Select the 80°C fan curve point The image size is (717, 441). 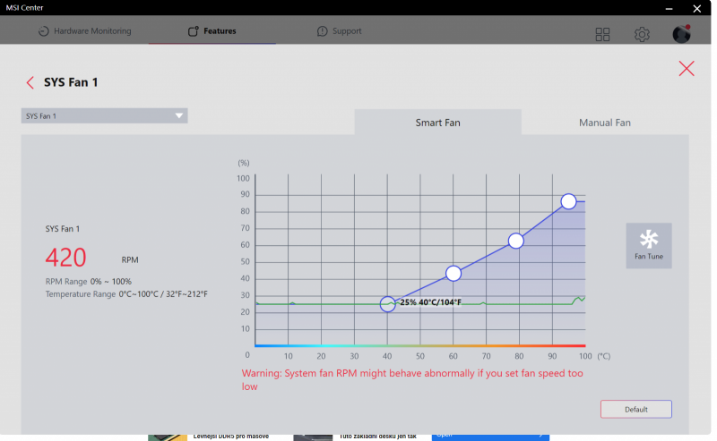tap(516, 241)
